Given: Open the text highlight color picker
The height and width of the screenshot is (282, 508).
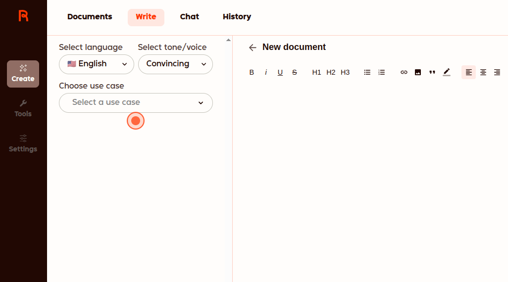Looking at the screenshot, I should point(447,72).
